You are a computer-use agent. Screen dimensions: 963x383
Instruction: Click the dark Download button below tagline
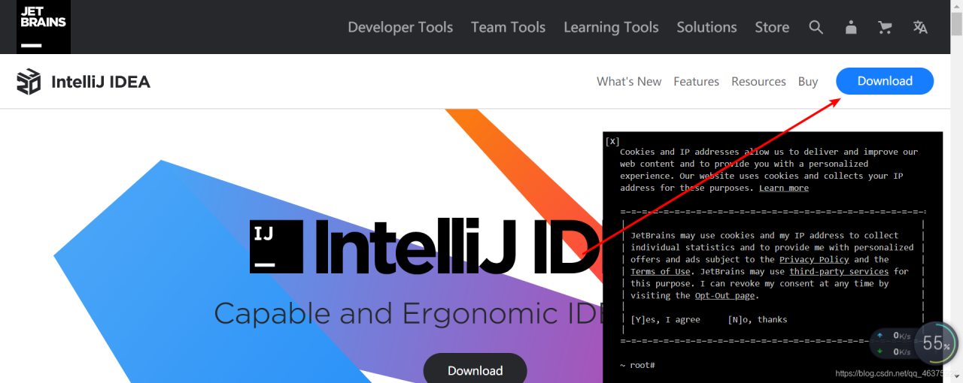[x=475, y=369]
